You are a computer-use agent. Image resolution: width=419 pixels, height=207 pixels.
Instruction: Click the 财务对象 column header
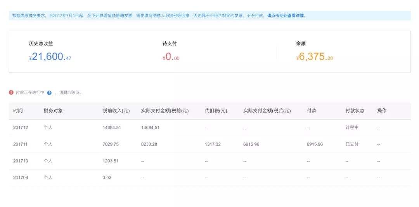click(x=53, y=111)
